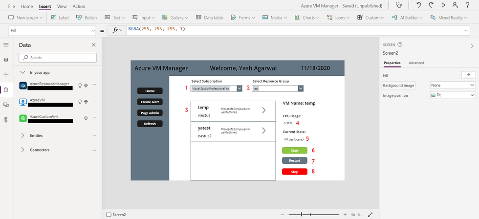The image size is (479, 219).
Task: Toggle the hamburger menu in left rail
Action: click(x=6, y=45)
